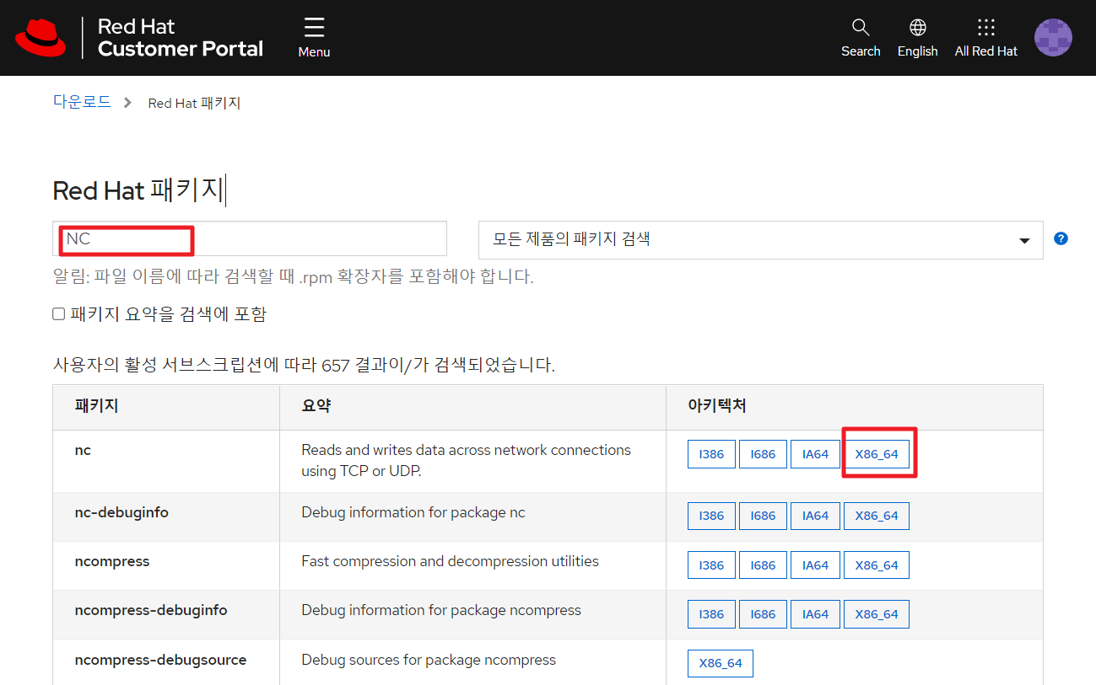
Task: Focus the package search field containing NC
Action: point(250,238)
